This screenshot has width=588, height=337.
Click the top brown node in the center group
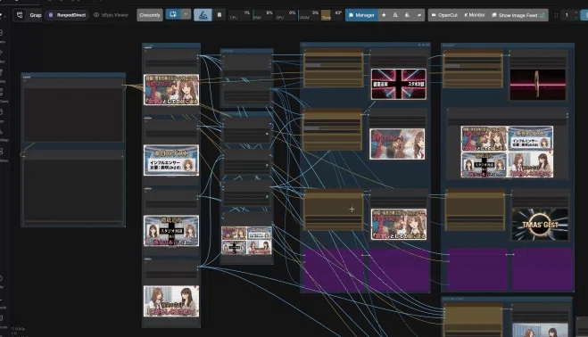(334, 69)
